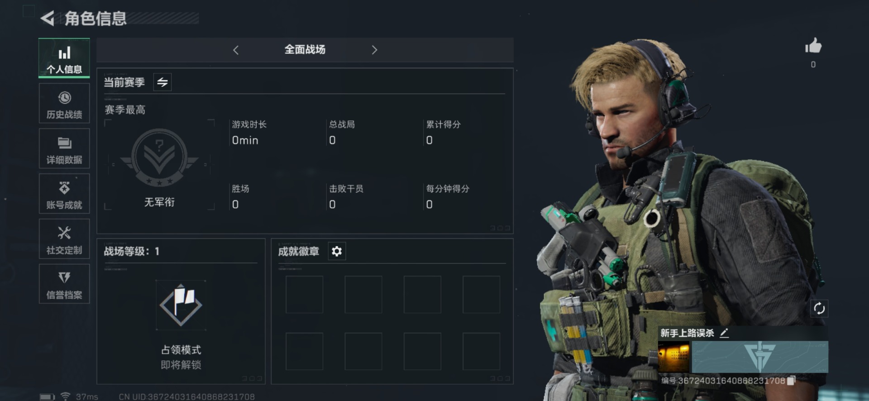
Task: Switch to previous mode with left chevron
Action: (235, 50)
